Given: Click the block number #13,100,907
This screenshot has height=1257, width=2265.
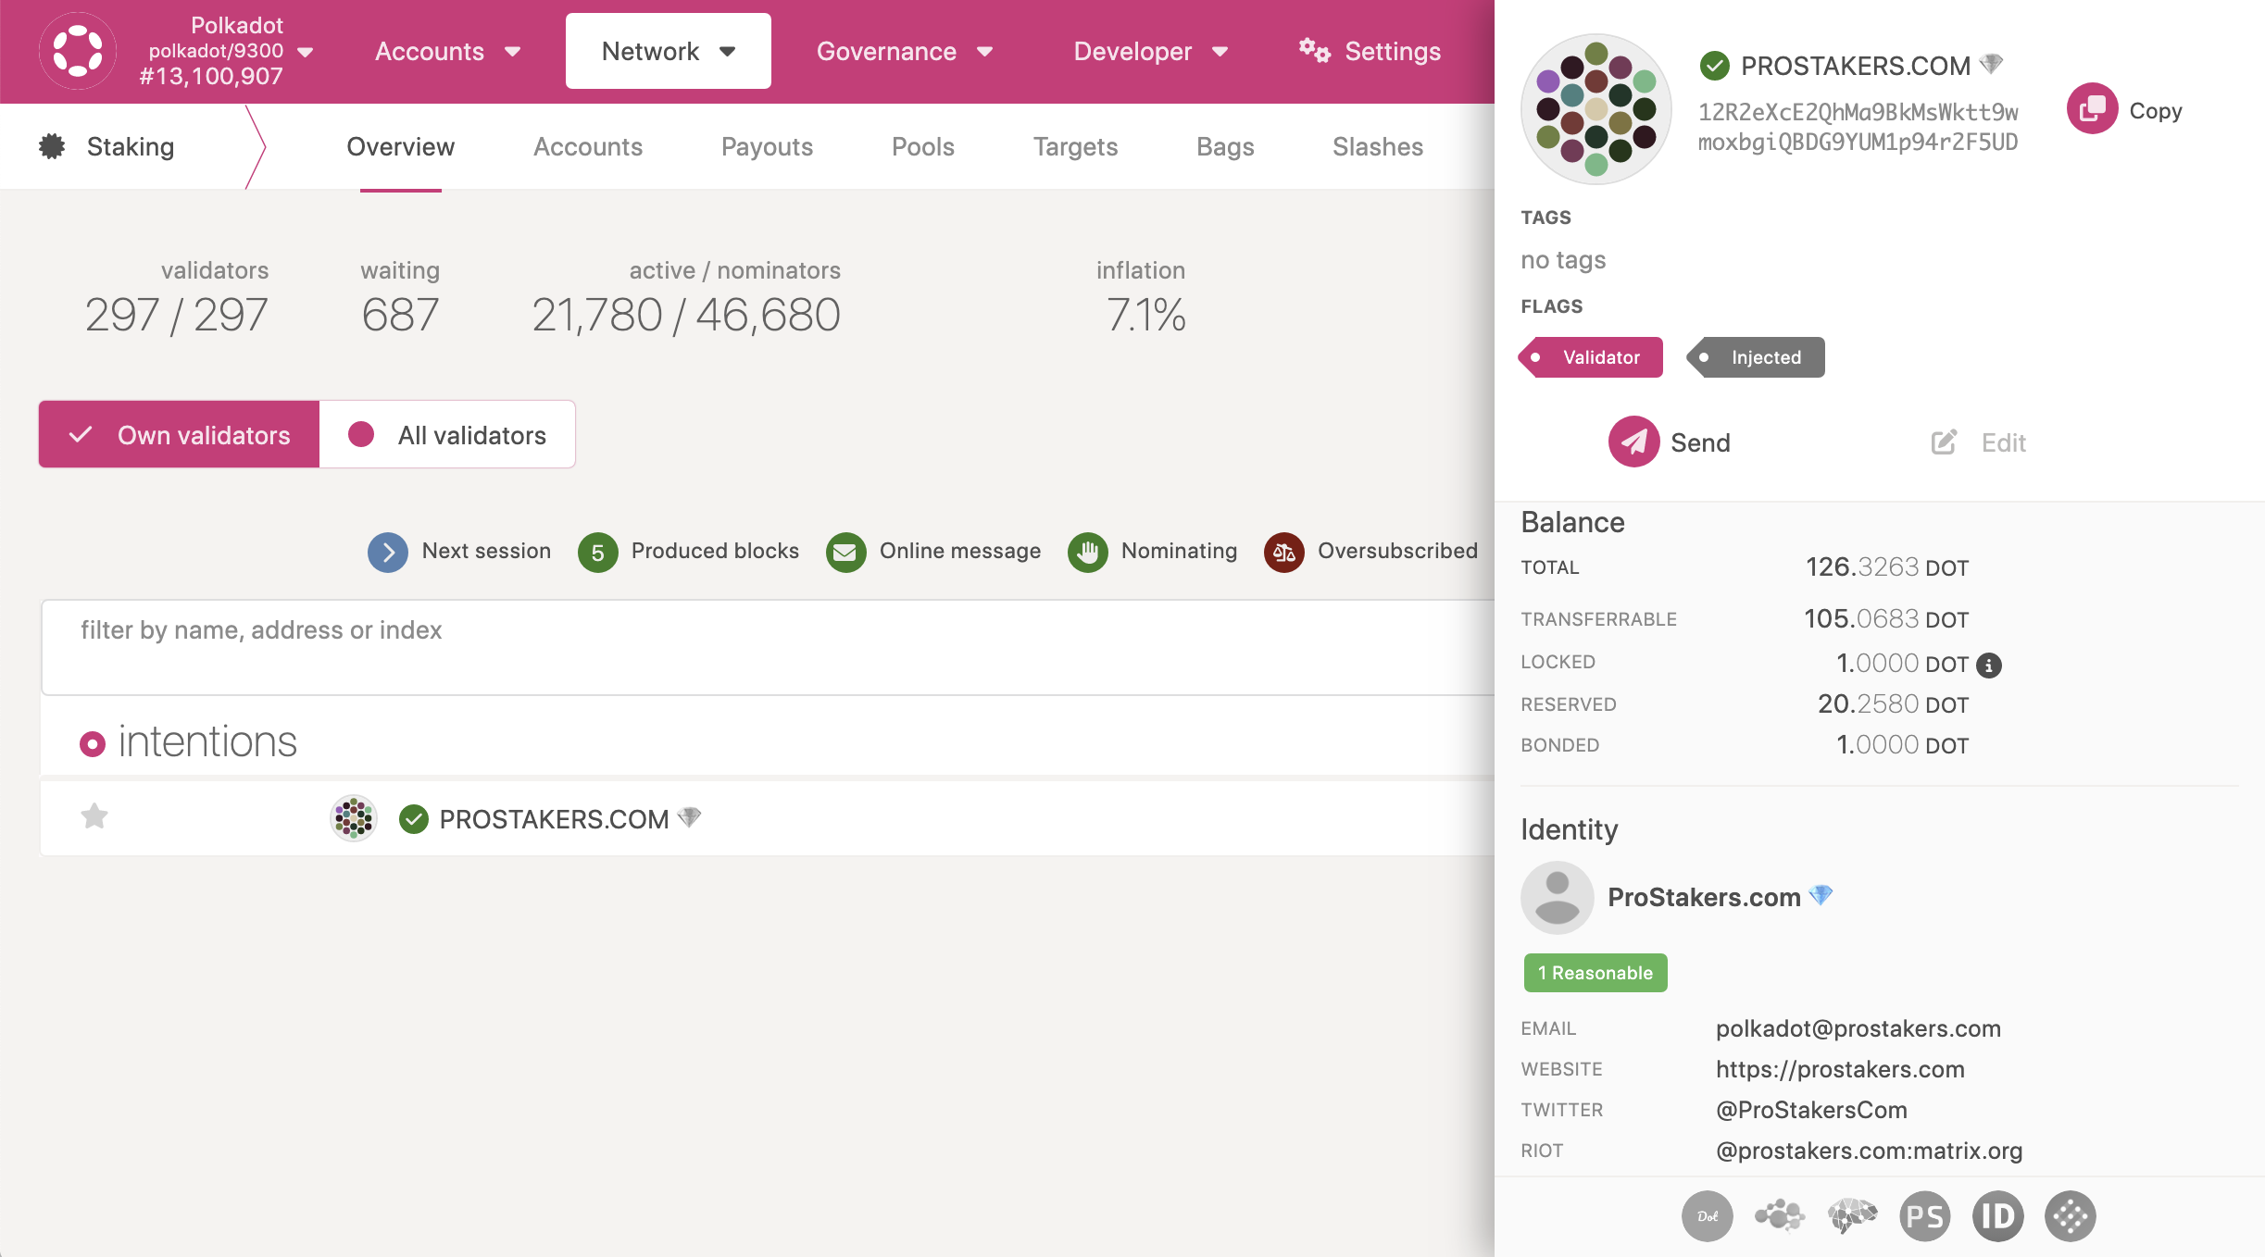Looking at the screenshot, I should pyautogui.click(x=211, y=76).
